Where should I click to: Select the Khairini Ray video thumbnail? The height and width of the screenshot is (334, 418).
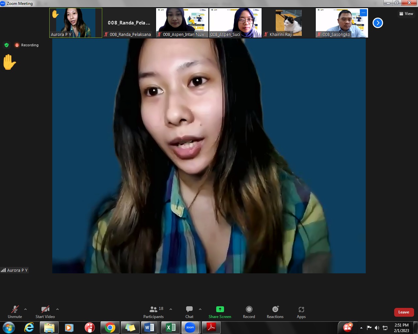point(288,23)
